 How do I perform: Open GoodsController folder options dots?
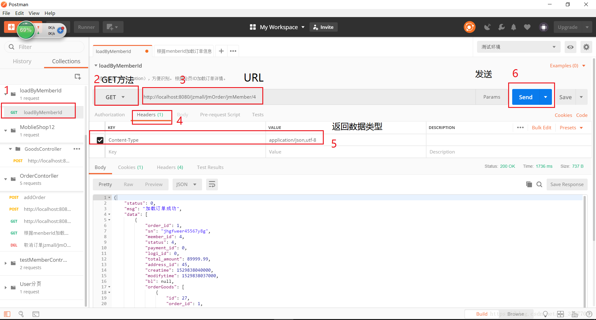[77, 149]
